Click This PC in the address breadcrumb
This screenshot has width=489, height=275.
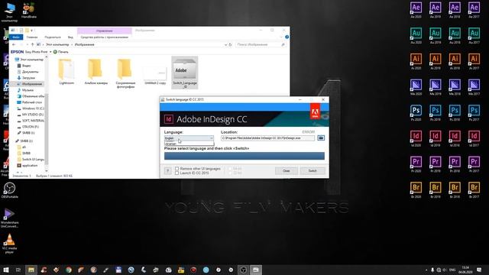(x=57, y=44)
